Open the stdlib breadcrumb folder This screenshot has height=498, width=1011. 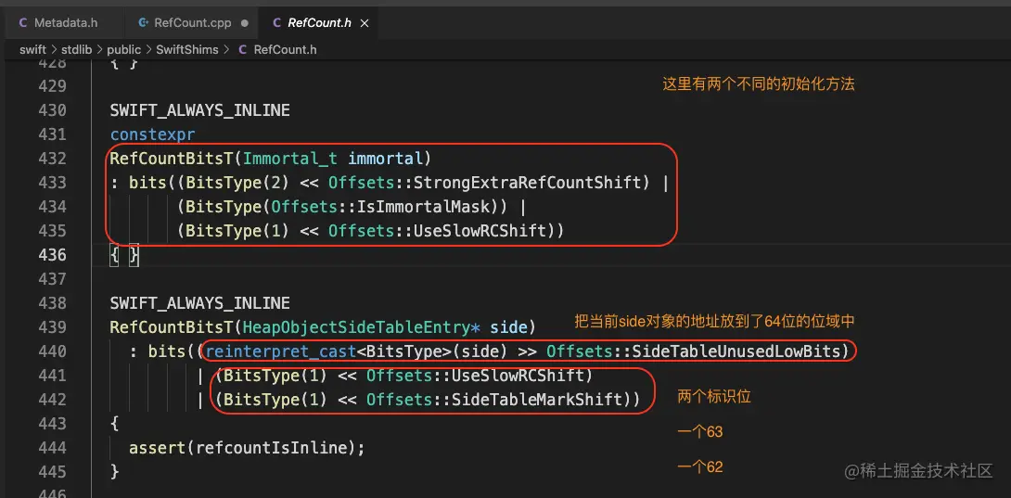(x=76, y=50)
